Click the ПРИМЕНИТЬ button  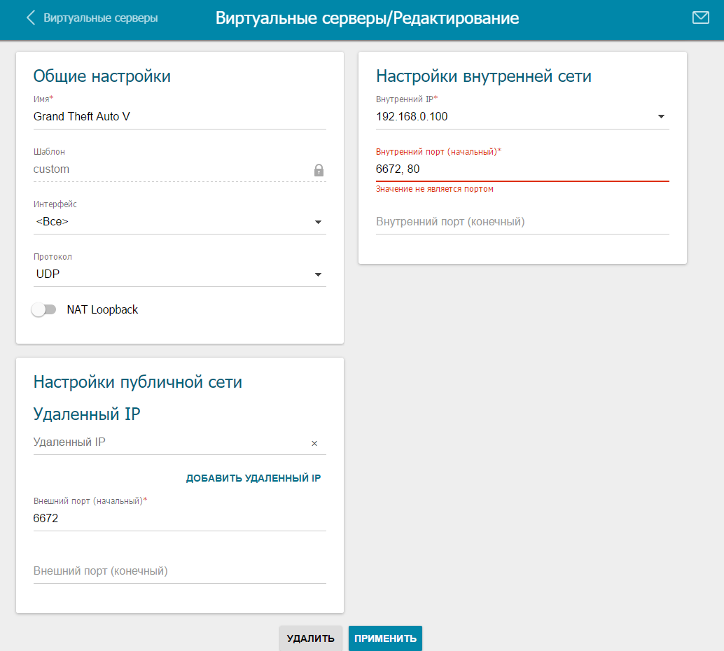pos(385,638)
